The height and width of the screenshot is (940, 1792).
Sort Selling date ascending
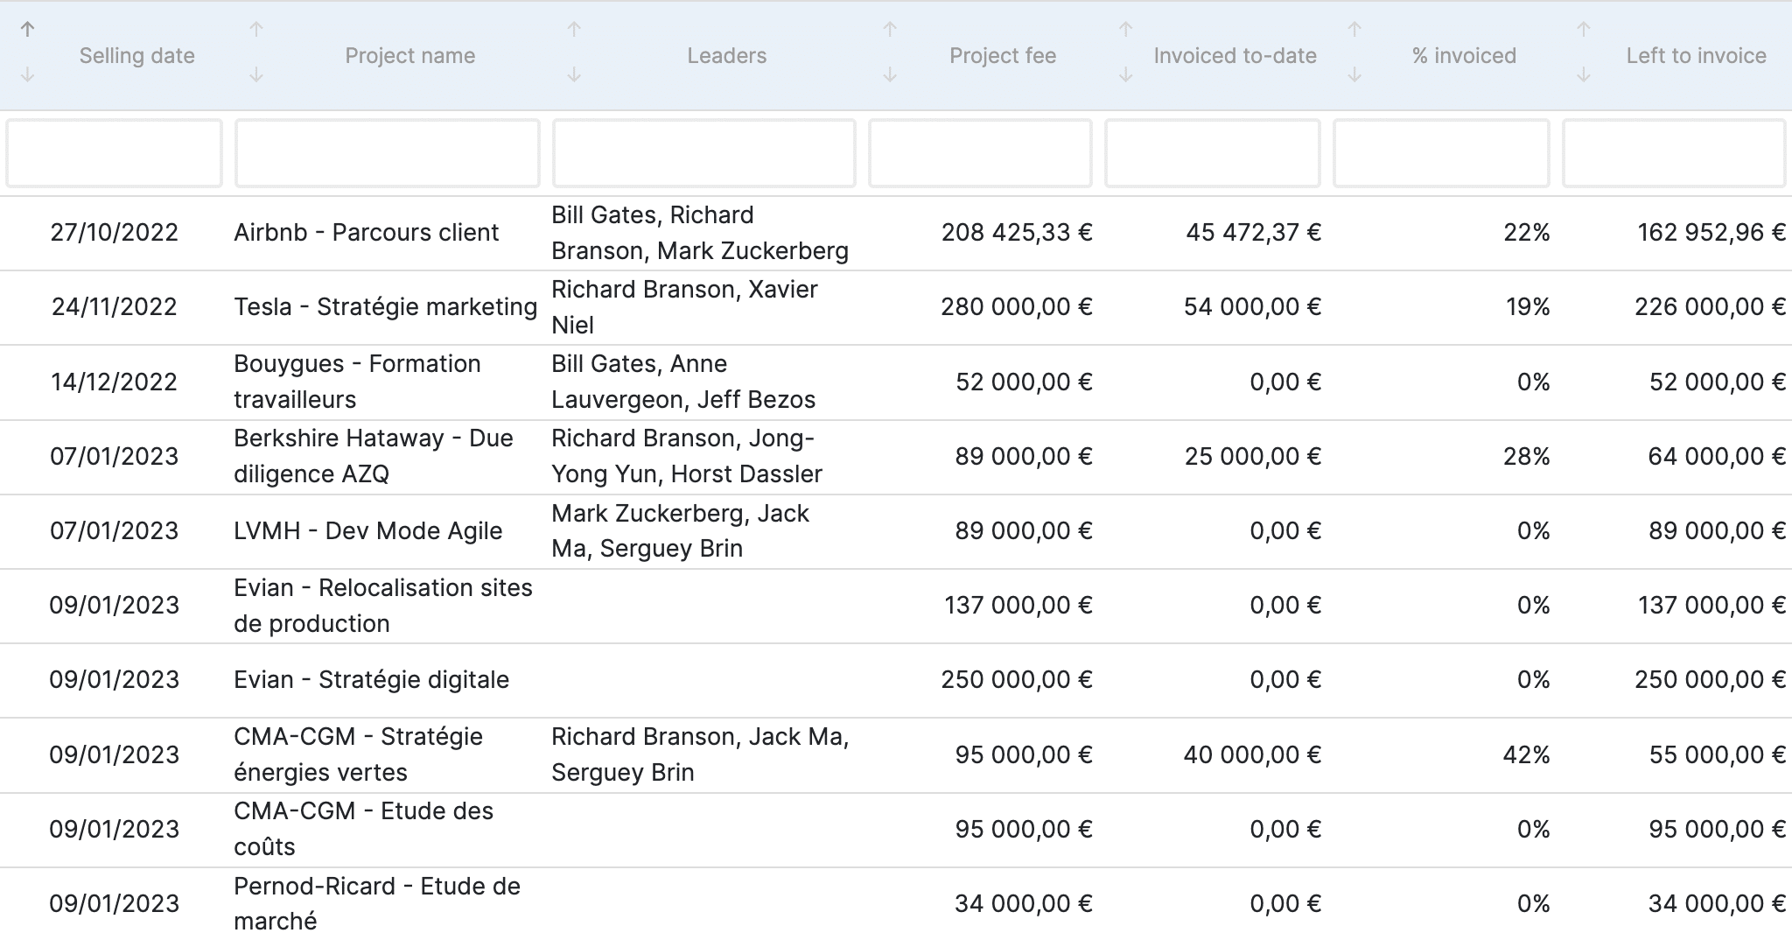click(29, 28)
